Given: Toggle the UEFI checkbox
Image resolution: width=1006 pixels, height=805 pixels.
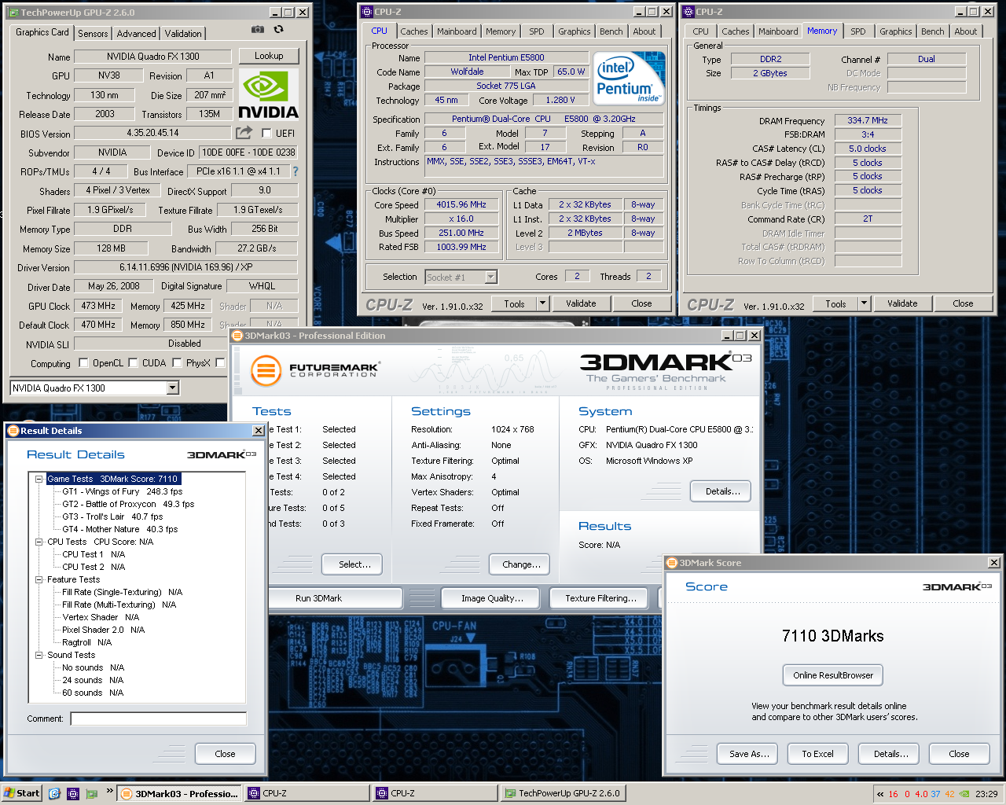Looking at the screenshot, I should pyautogui.click(x=266, y=133).
